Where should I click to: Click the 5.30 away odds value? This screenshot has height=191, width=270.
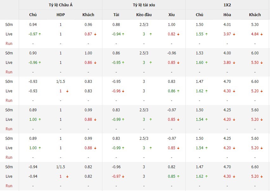click(255, 25)
